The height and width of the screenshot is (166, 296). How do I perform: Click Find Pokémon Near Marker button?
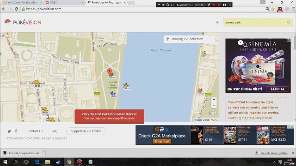click(109, 116)
